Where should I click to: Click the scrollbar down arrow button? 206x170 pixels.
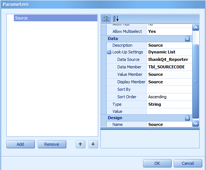click(196, 123)
